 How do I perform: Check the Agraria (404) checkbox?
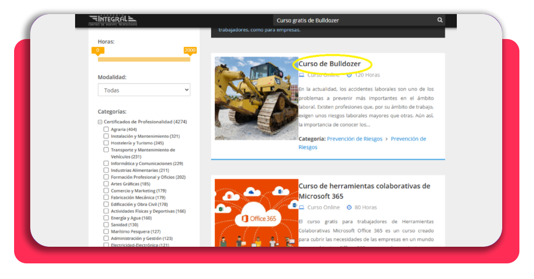106,129
